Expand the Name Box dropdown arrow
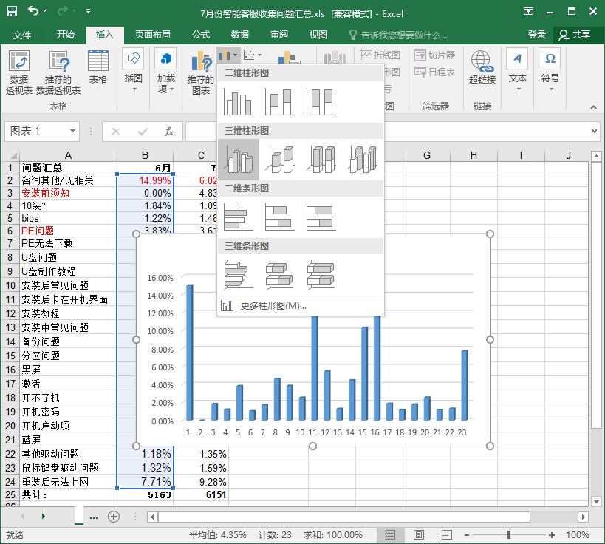Screen dimensions: 605x544 click(x=72, y=132)
